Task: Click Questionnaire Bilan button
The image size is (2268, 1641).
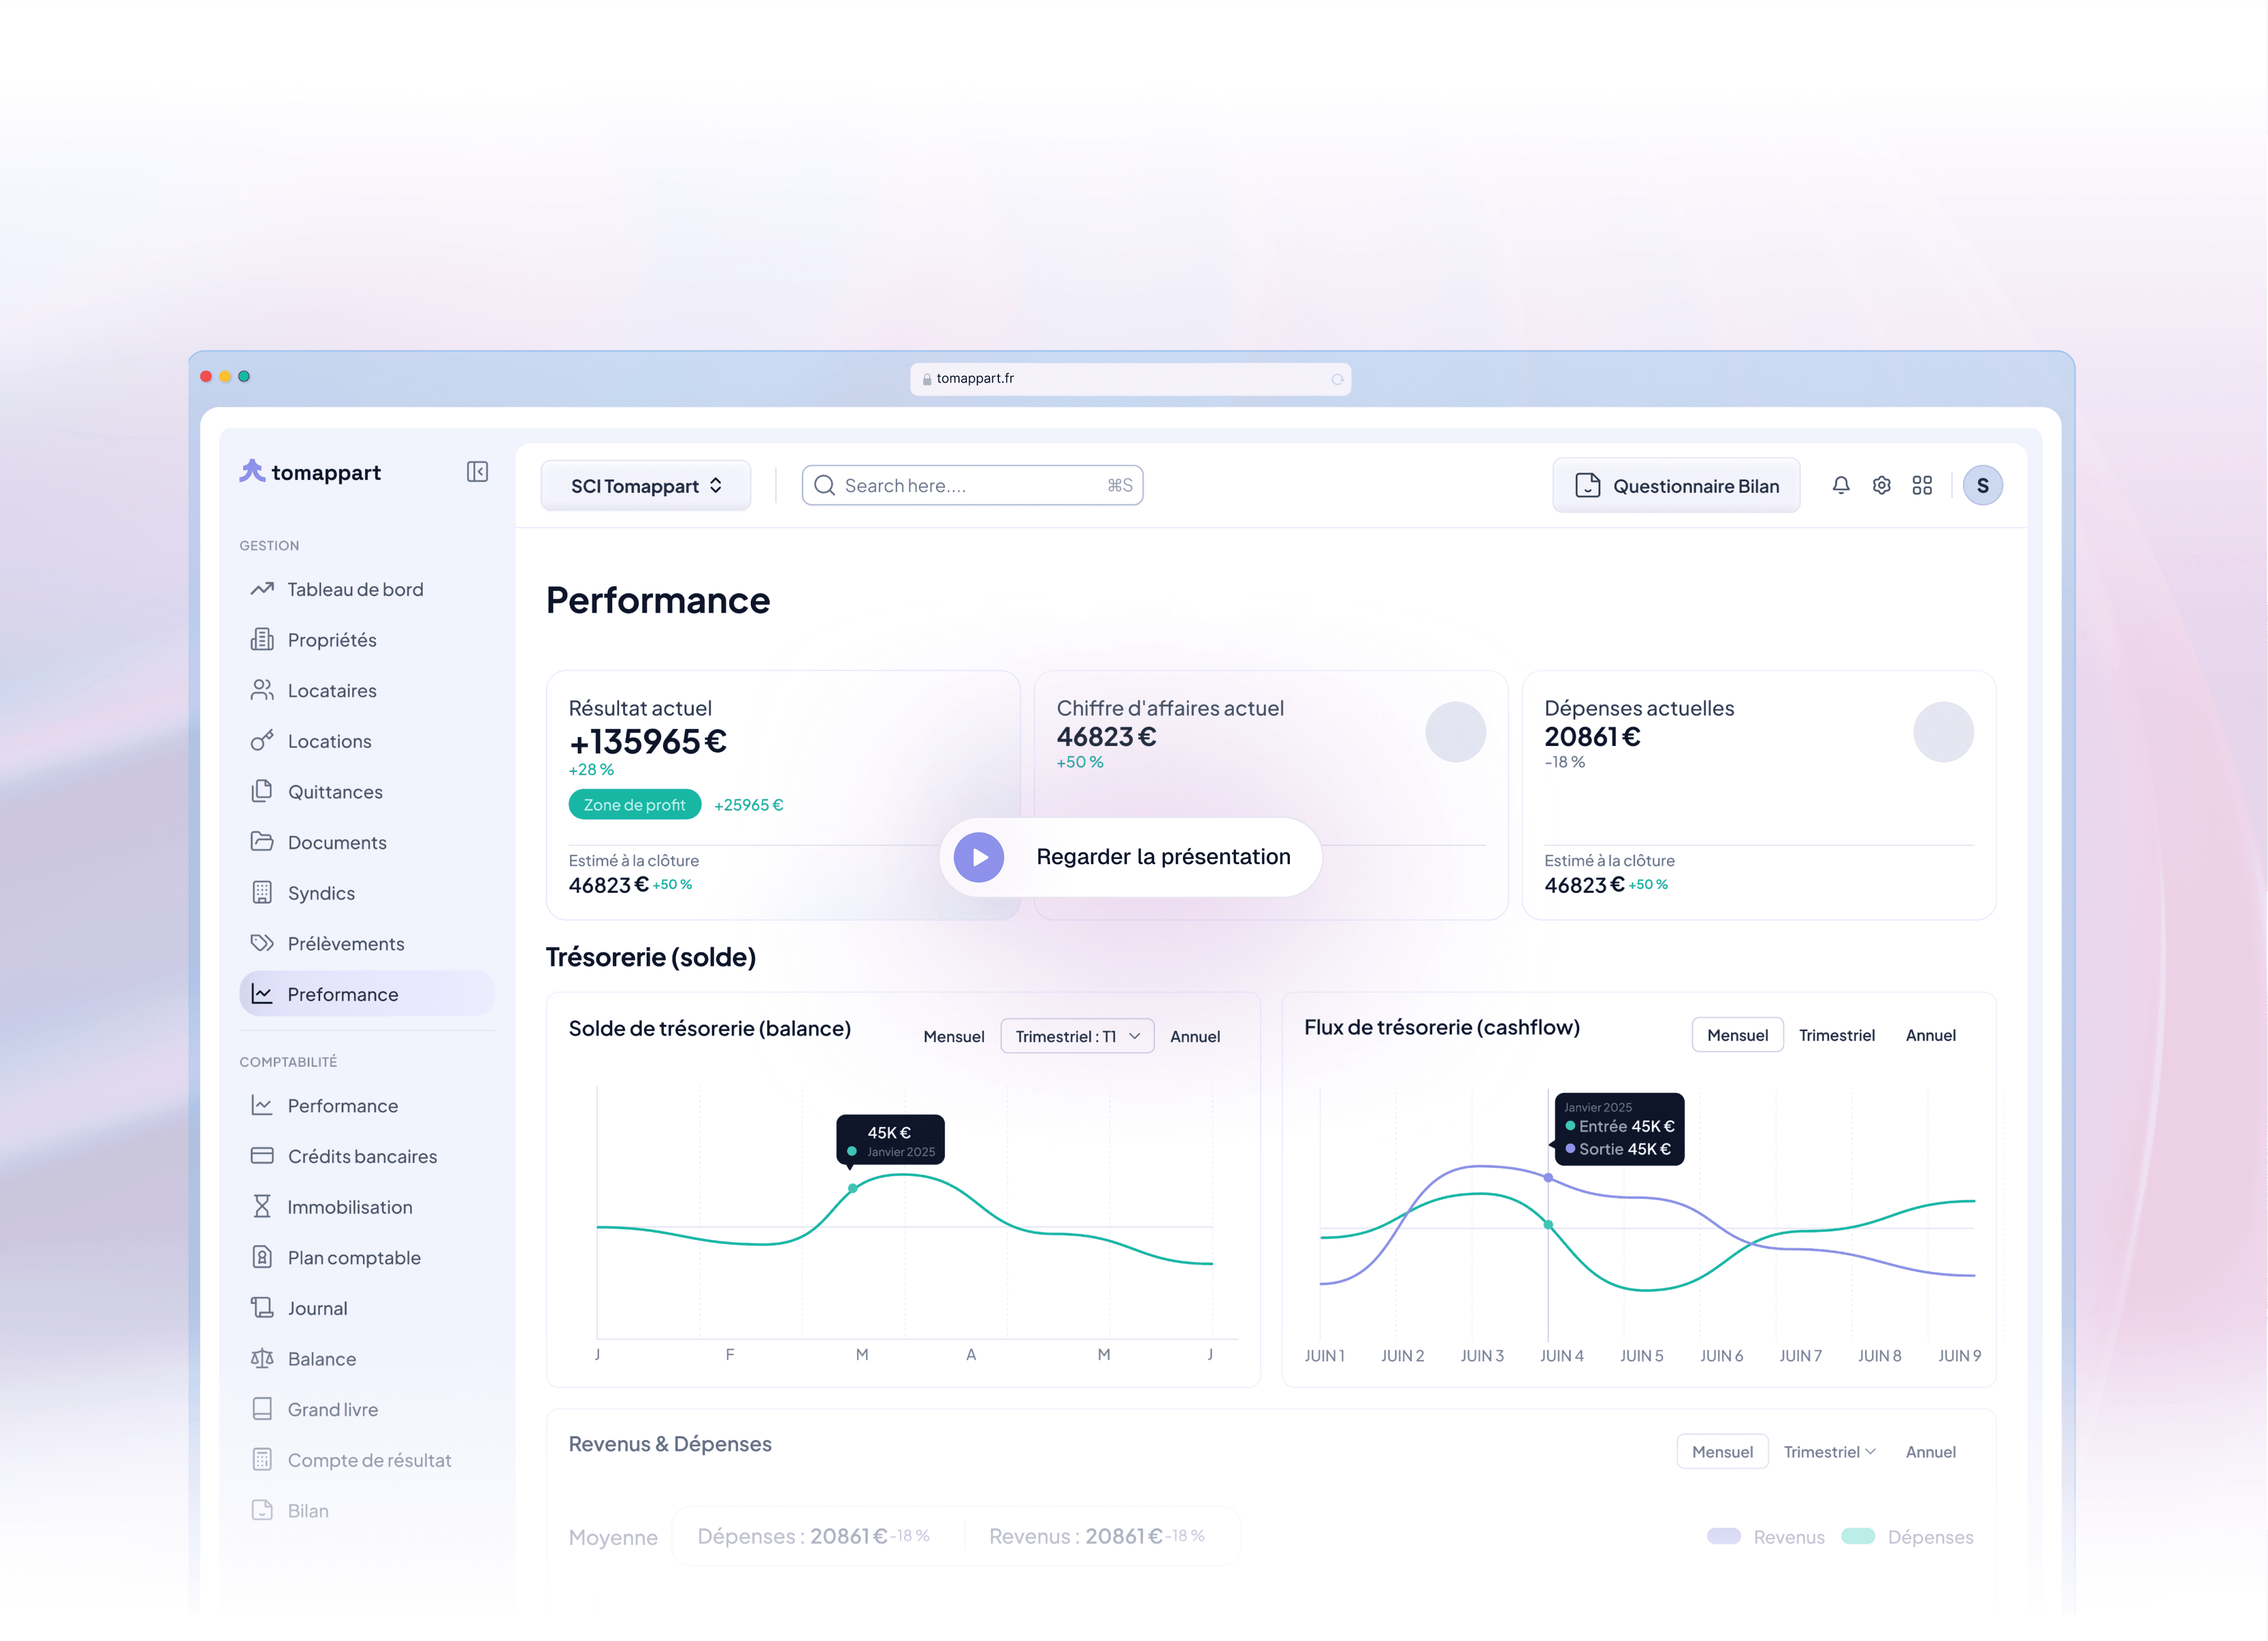Action: (x=1677, y=487)
